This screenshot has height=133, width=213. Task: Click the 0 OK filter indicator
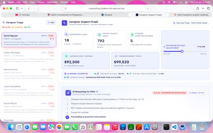click(27, 27)
